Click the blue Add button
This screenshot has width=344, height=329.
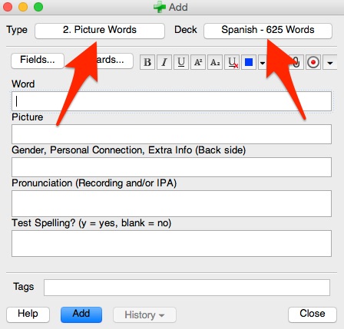(81, 314)
